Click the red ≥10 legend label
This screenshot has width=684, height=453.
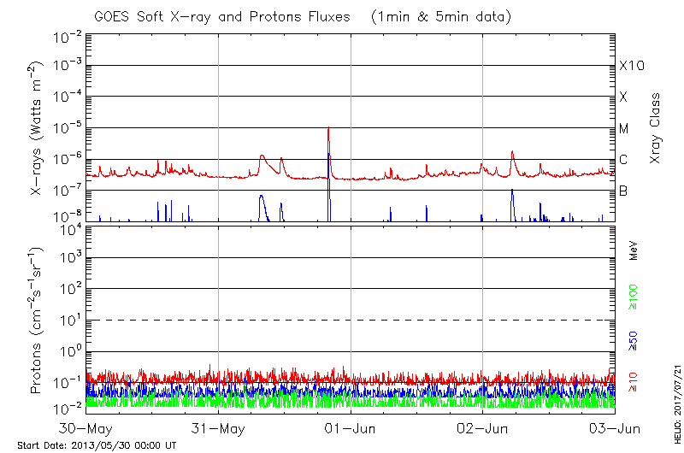(634, 382)
